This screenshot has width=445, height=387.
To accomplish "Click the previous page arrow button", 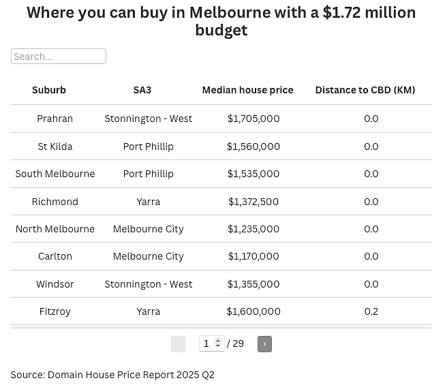I will pos(179,344).
